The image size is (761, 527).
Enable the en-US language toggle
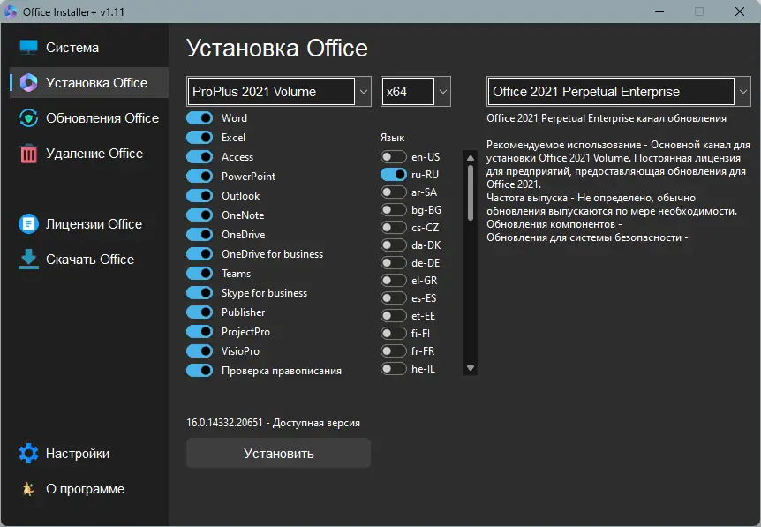tap(394, 157)
